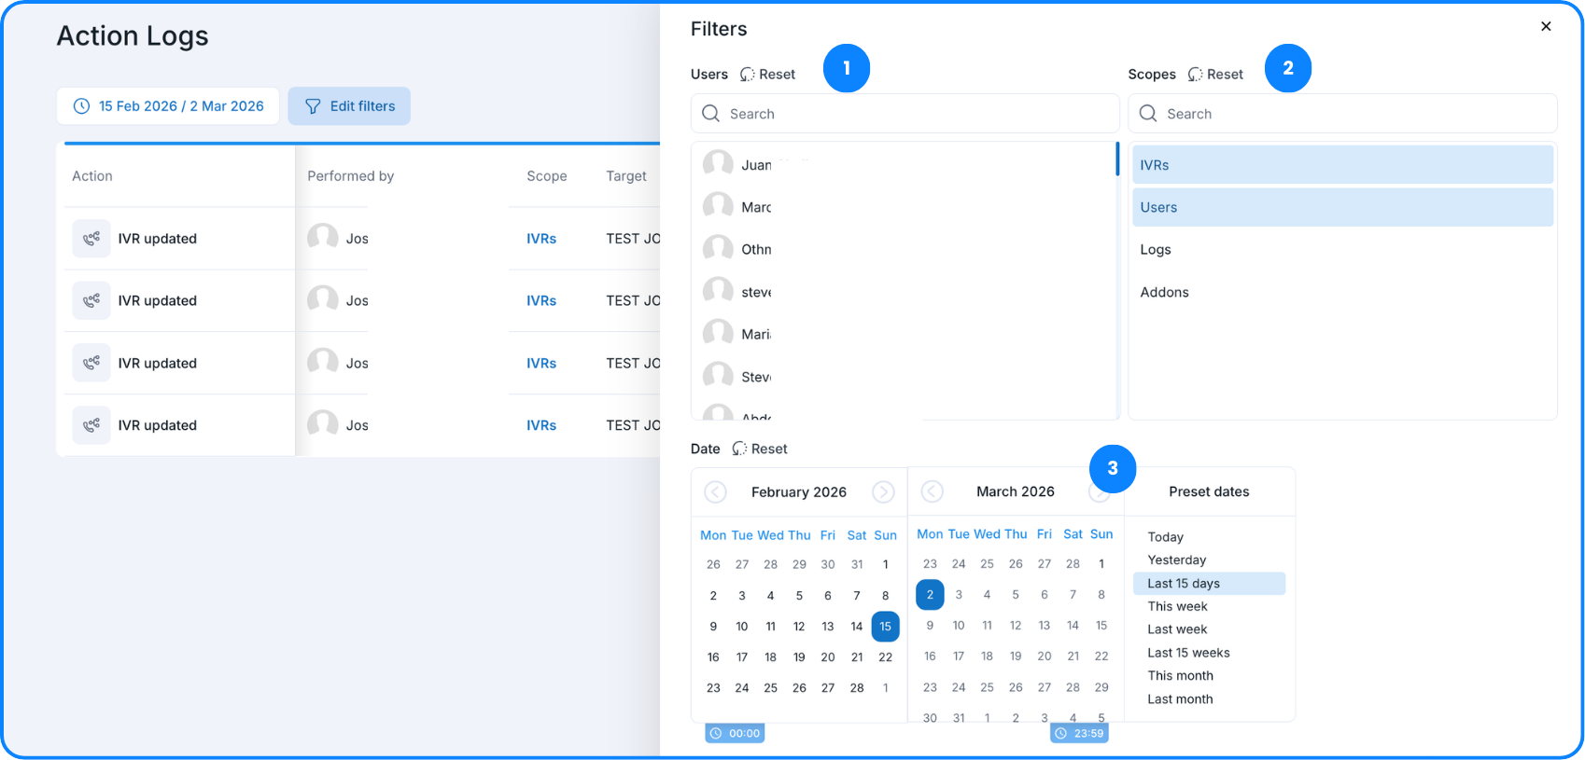
Task: Choose the This month preset
Action: 1180,676
